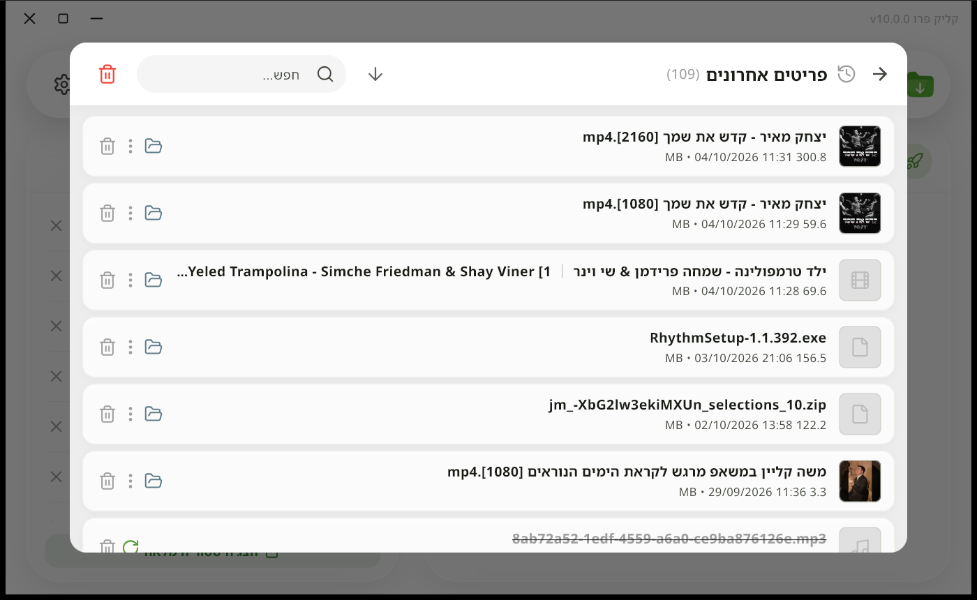
Task: Open more options for Yeled Trampolina item
Action: [x=130, y=280]
